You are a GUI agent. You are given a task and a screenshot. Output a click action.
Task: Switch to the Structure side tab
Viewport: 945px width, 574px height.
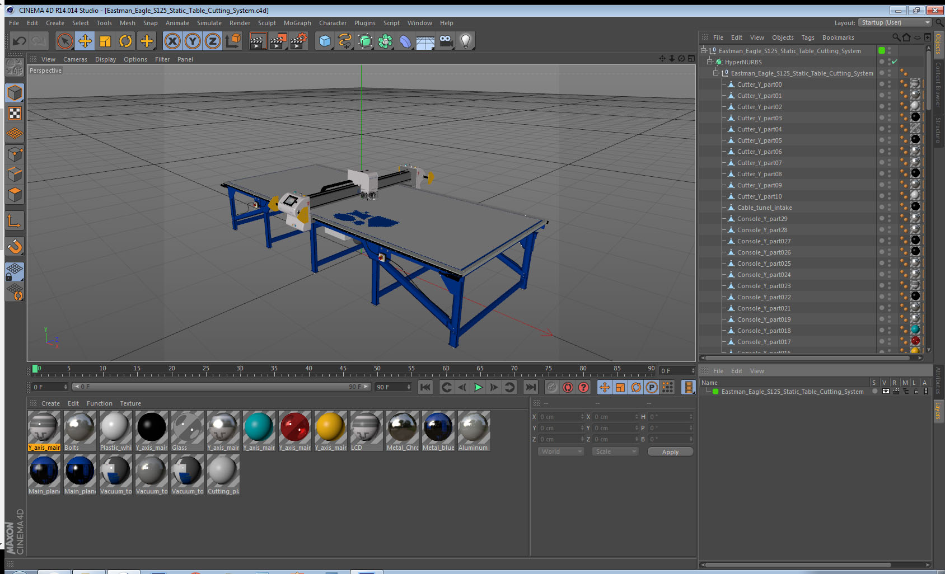[938, 130]
